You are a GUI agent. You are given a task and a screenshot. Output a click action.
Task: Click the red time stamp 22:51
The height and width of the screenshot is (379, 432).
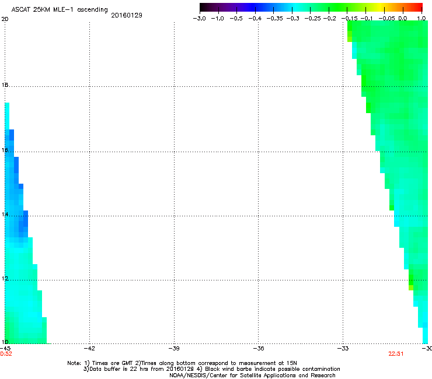(x=396, y=354)
